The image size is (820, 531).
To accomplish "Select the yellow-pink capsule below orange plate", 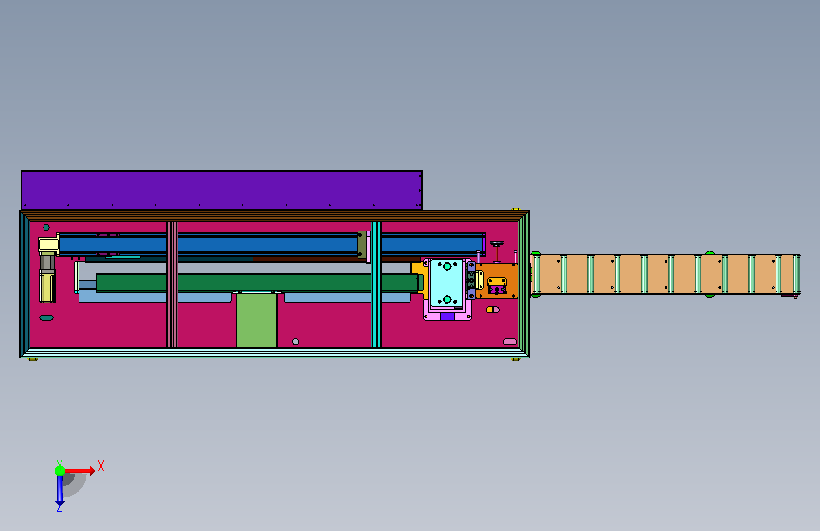I will pyautogui.click(x=493, y=309).
